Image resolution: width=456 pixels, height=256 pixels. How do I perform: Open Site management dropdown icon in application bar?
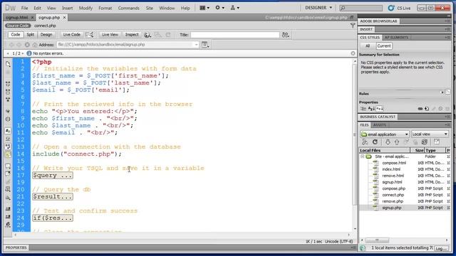pyautogui.click(x=234, y=8)
